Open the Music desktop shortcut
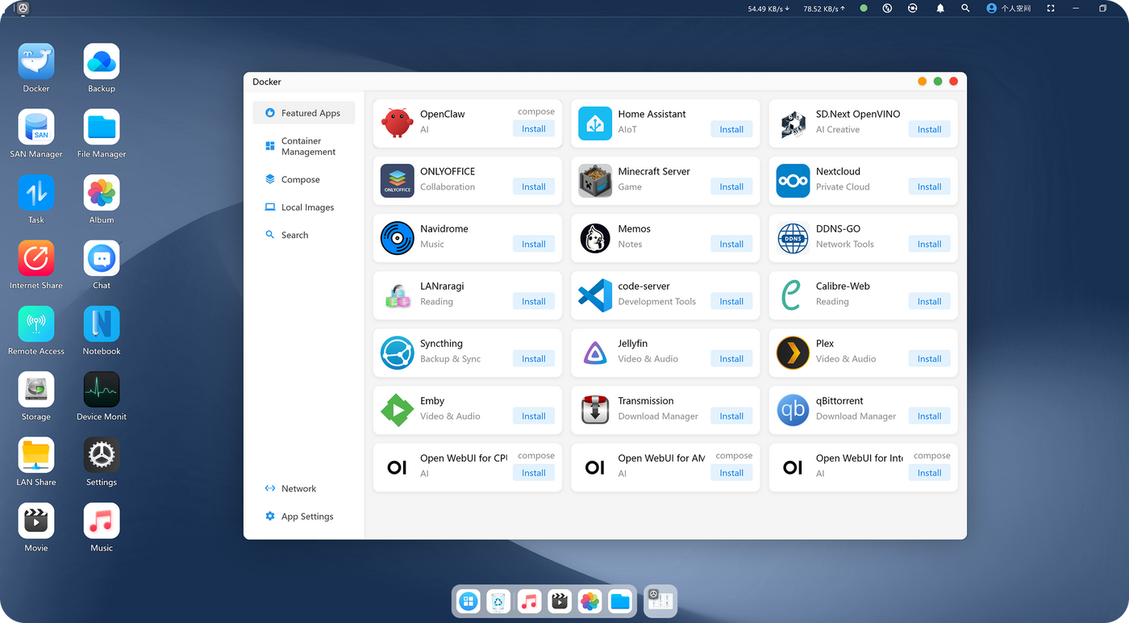The height and width of the screenshot is (623, 1129). [x=102, y=521]
